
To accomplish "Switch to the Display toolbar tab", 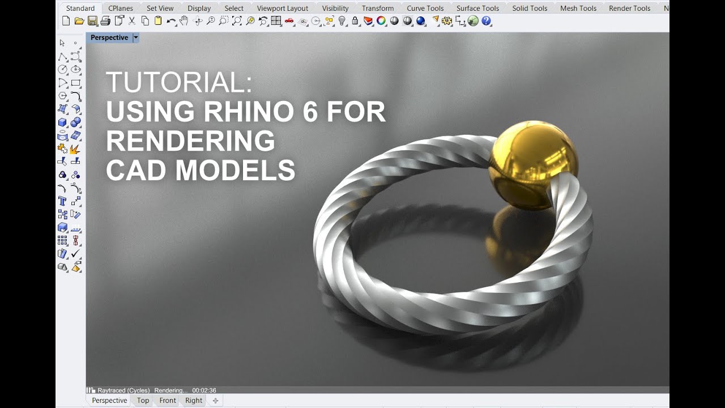I will coord(199,8).
